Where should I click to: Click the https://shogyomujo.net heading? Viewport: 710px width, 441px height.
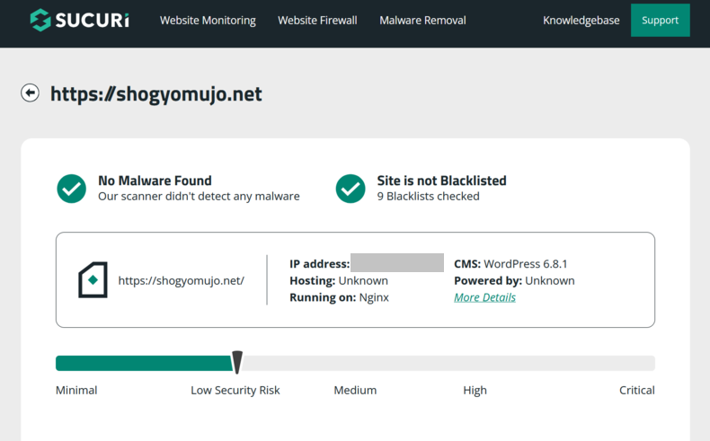(155, 93)
